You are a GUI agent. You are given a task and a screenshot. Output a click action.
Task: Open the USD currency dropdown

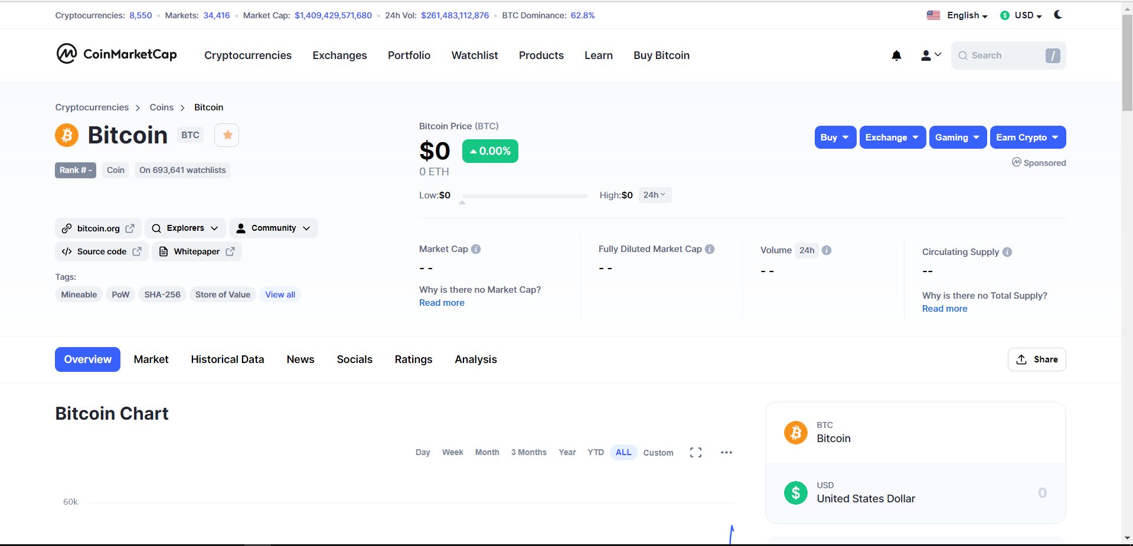tap(1028, 15)
